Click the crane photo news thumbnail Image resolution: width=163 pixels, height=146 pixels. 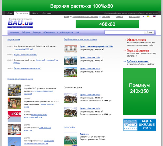(x=14, y=141)
